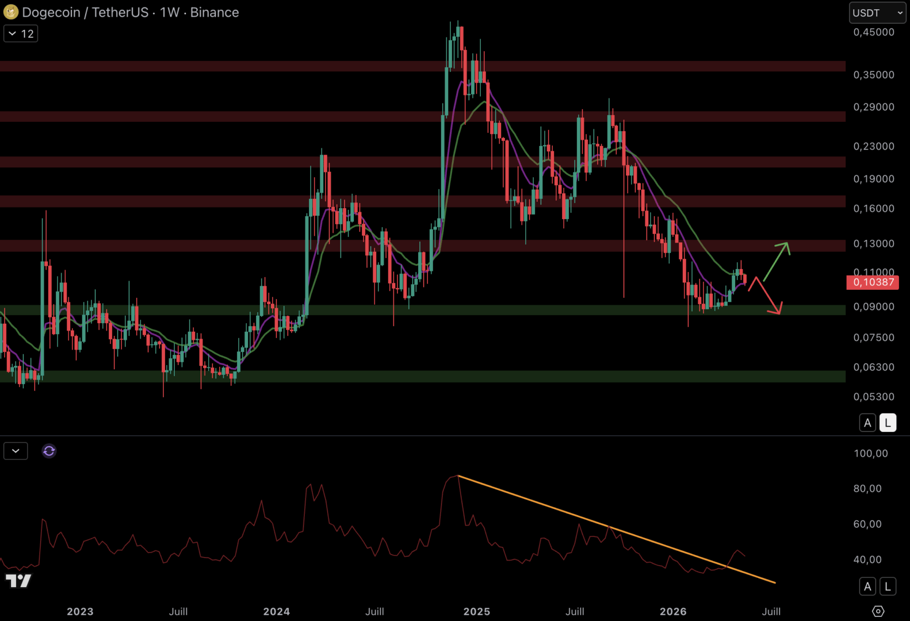Click the 0,19000 price axis label
This screenshot has width=910, height=621.
point(874,179)
